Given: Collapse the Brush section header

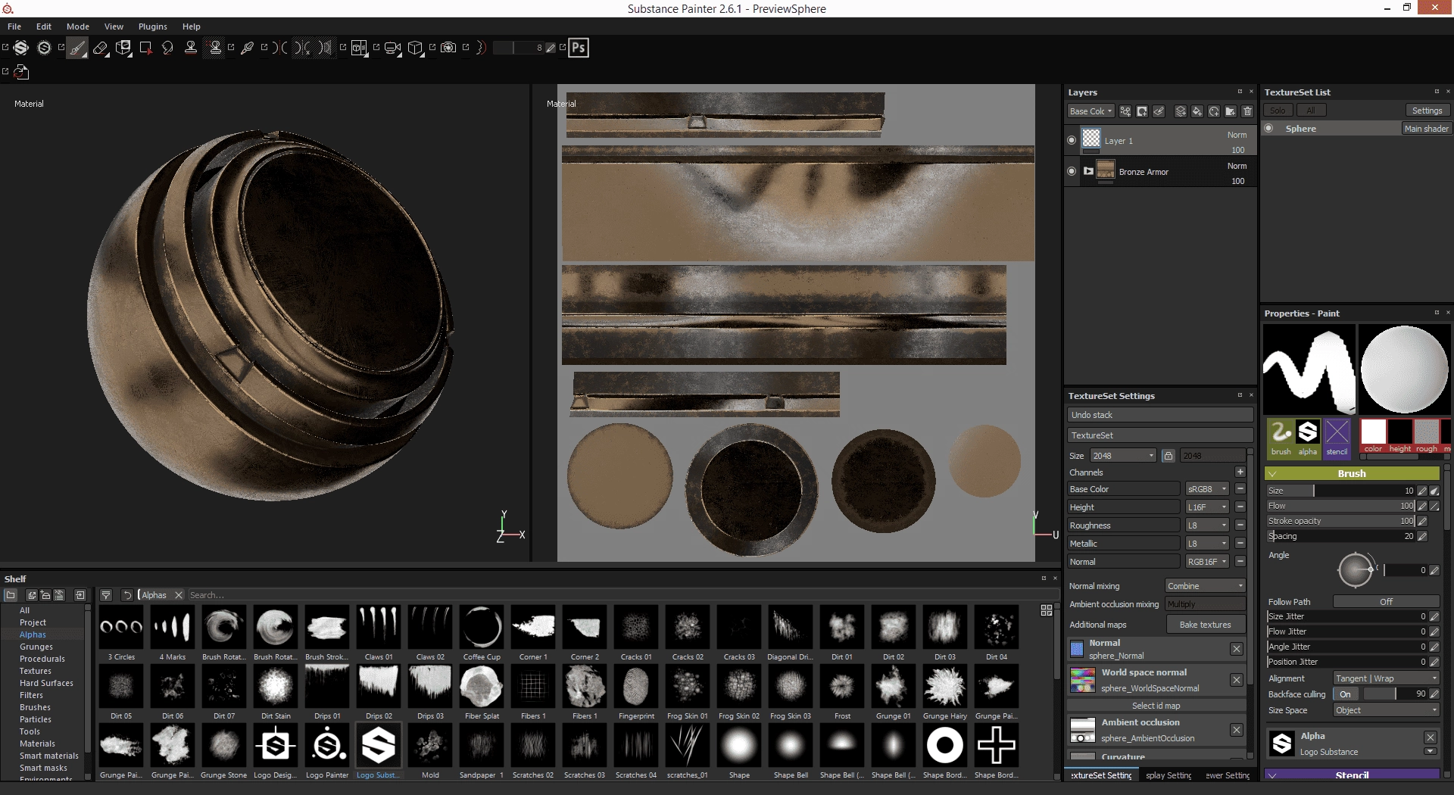Looking at the screenshot, I should 1352,473.
